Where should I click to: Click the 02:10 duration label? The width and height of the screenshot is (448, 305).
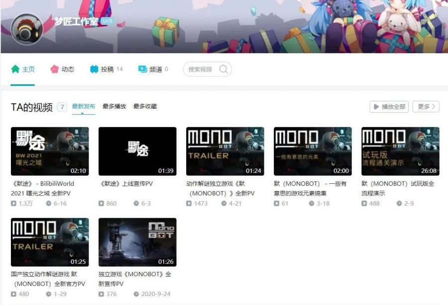coord(78,171)
